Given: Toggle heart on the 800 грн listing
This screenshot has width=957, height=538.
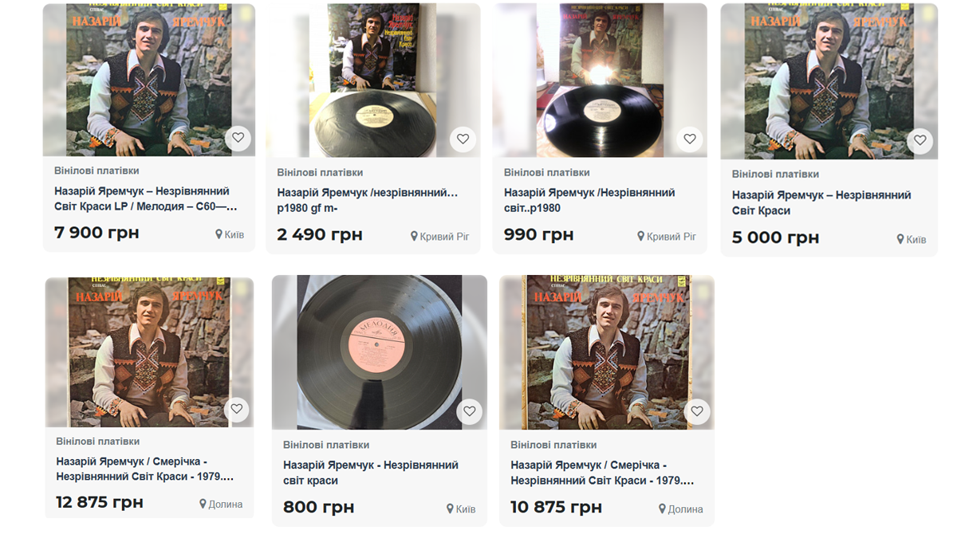Looking at the screenshot, I should pos(470,411).
